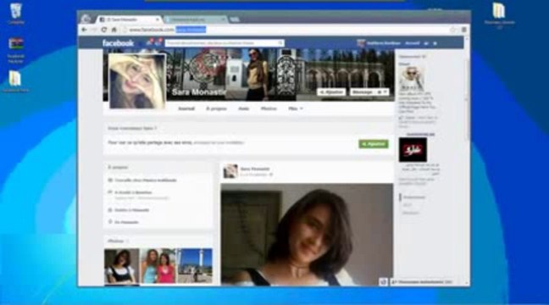Image resolution: width=549 pixels, height=305 pixels.
Task: Switch to the second browser tab
Action: pos(195,19)
